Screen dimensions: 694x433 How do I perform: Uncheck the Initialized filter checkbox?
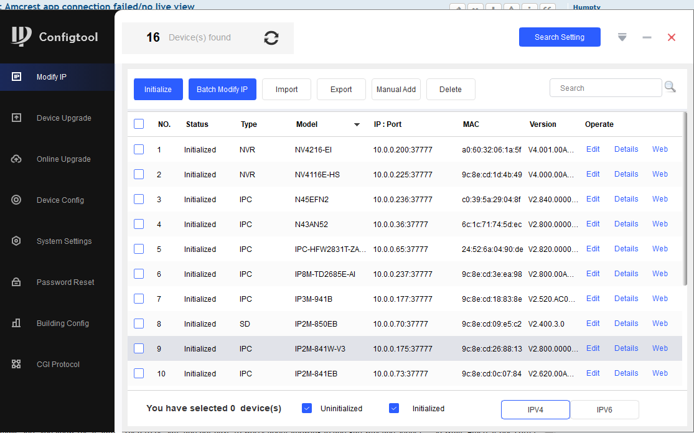click(394, 408)
